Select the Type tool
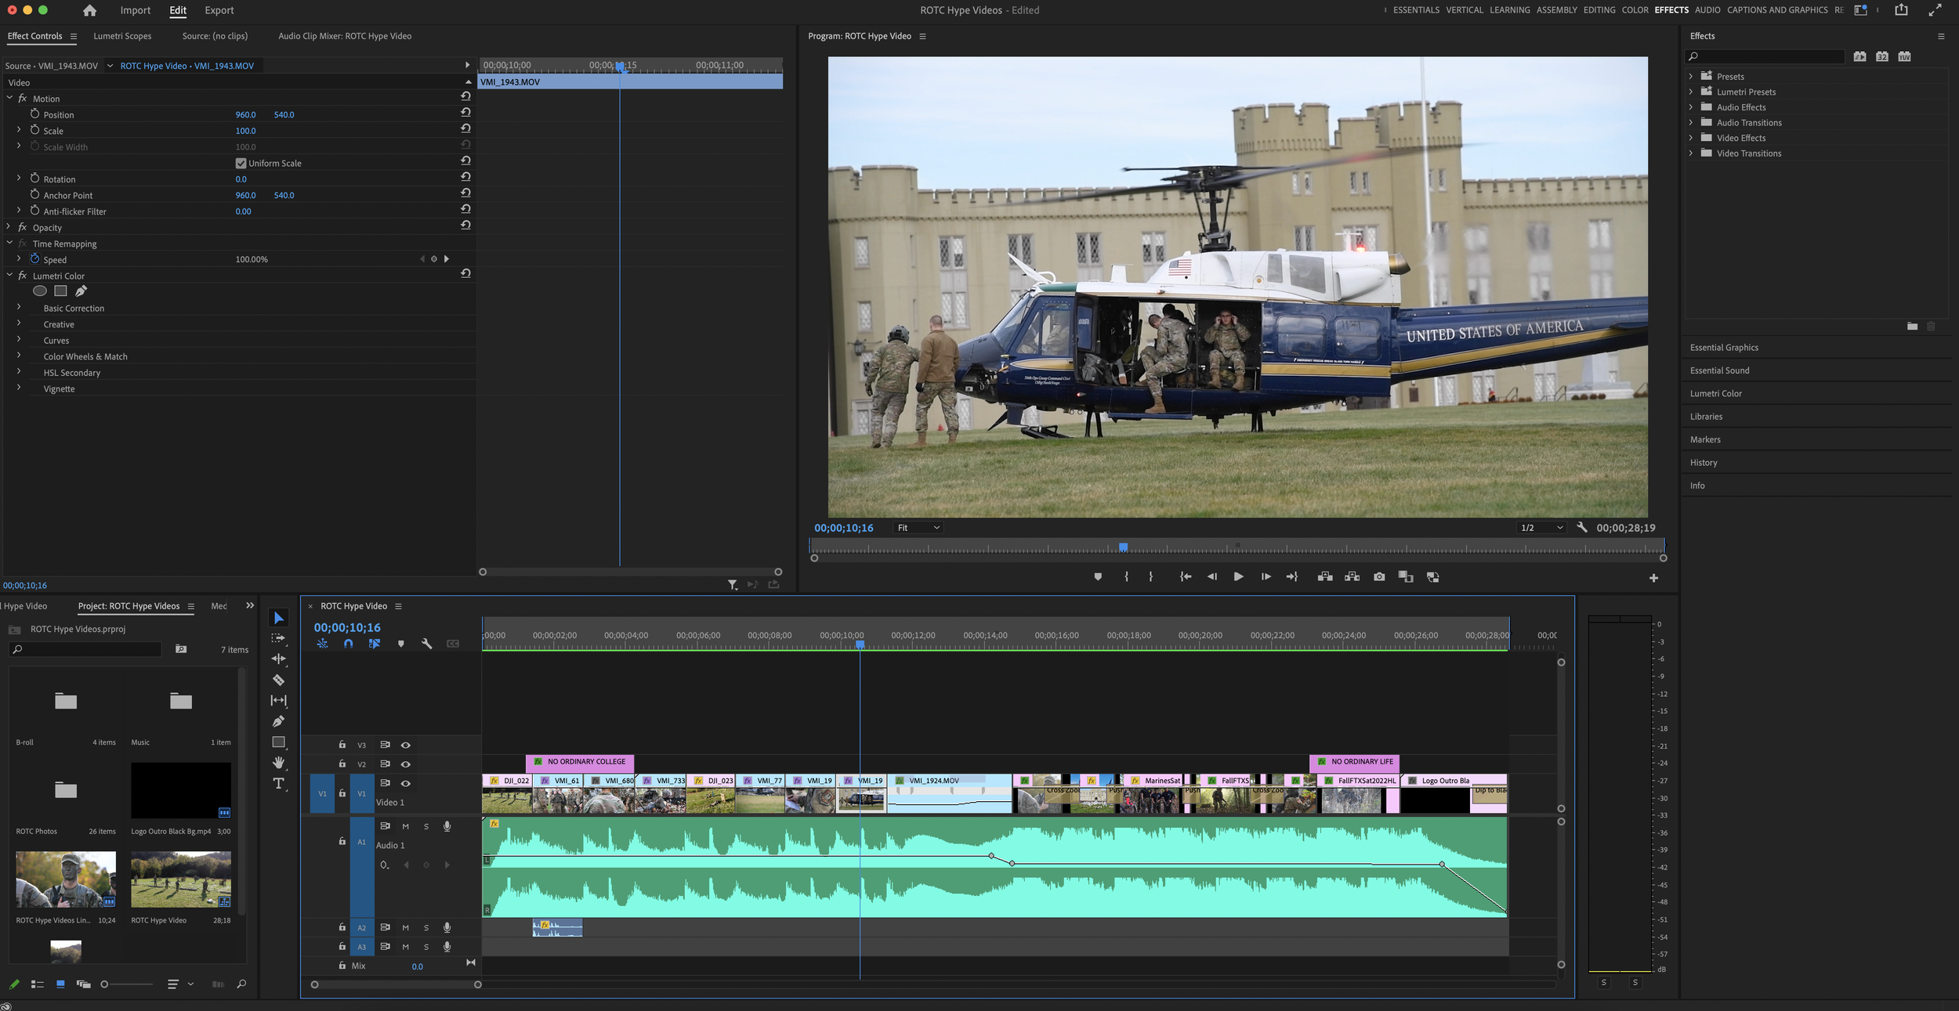The height and width of the screenshot is (1011, 1959). coord(279,785)
